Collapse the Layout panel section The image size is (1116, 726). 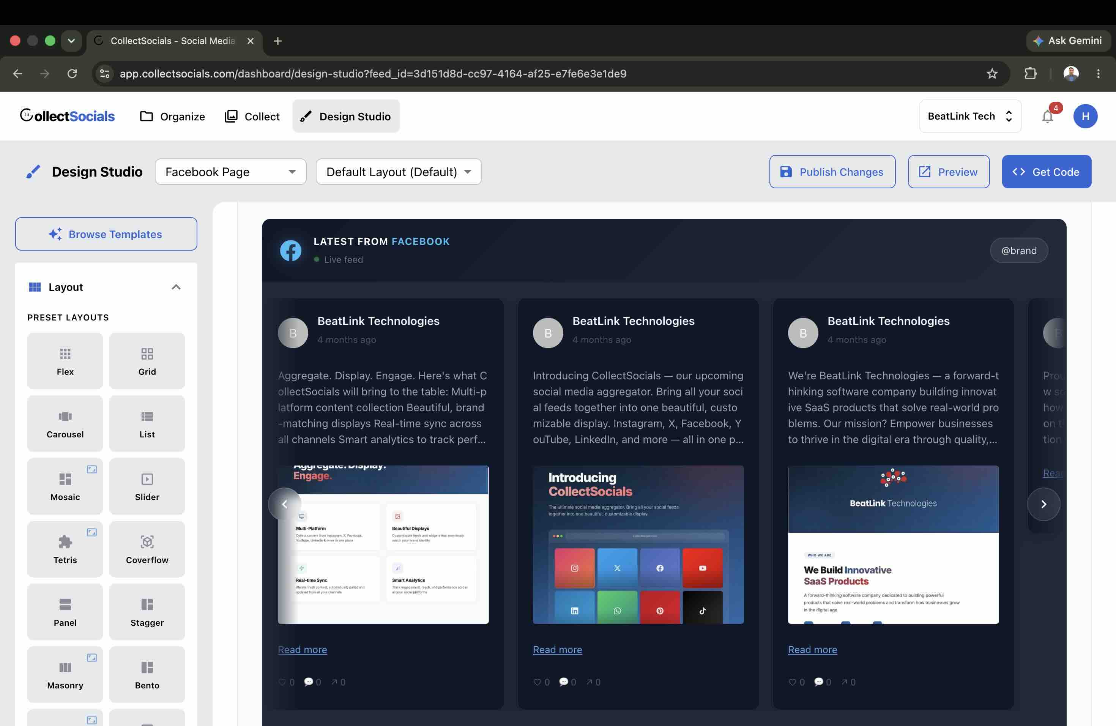tap(176, 287)
